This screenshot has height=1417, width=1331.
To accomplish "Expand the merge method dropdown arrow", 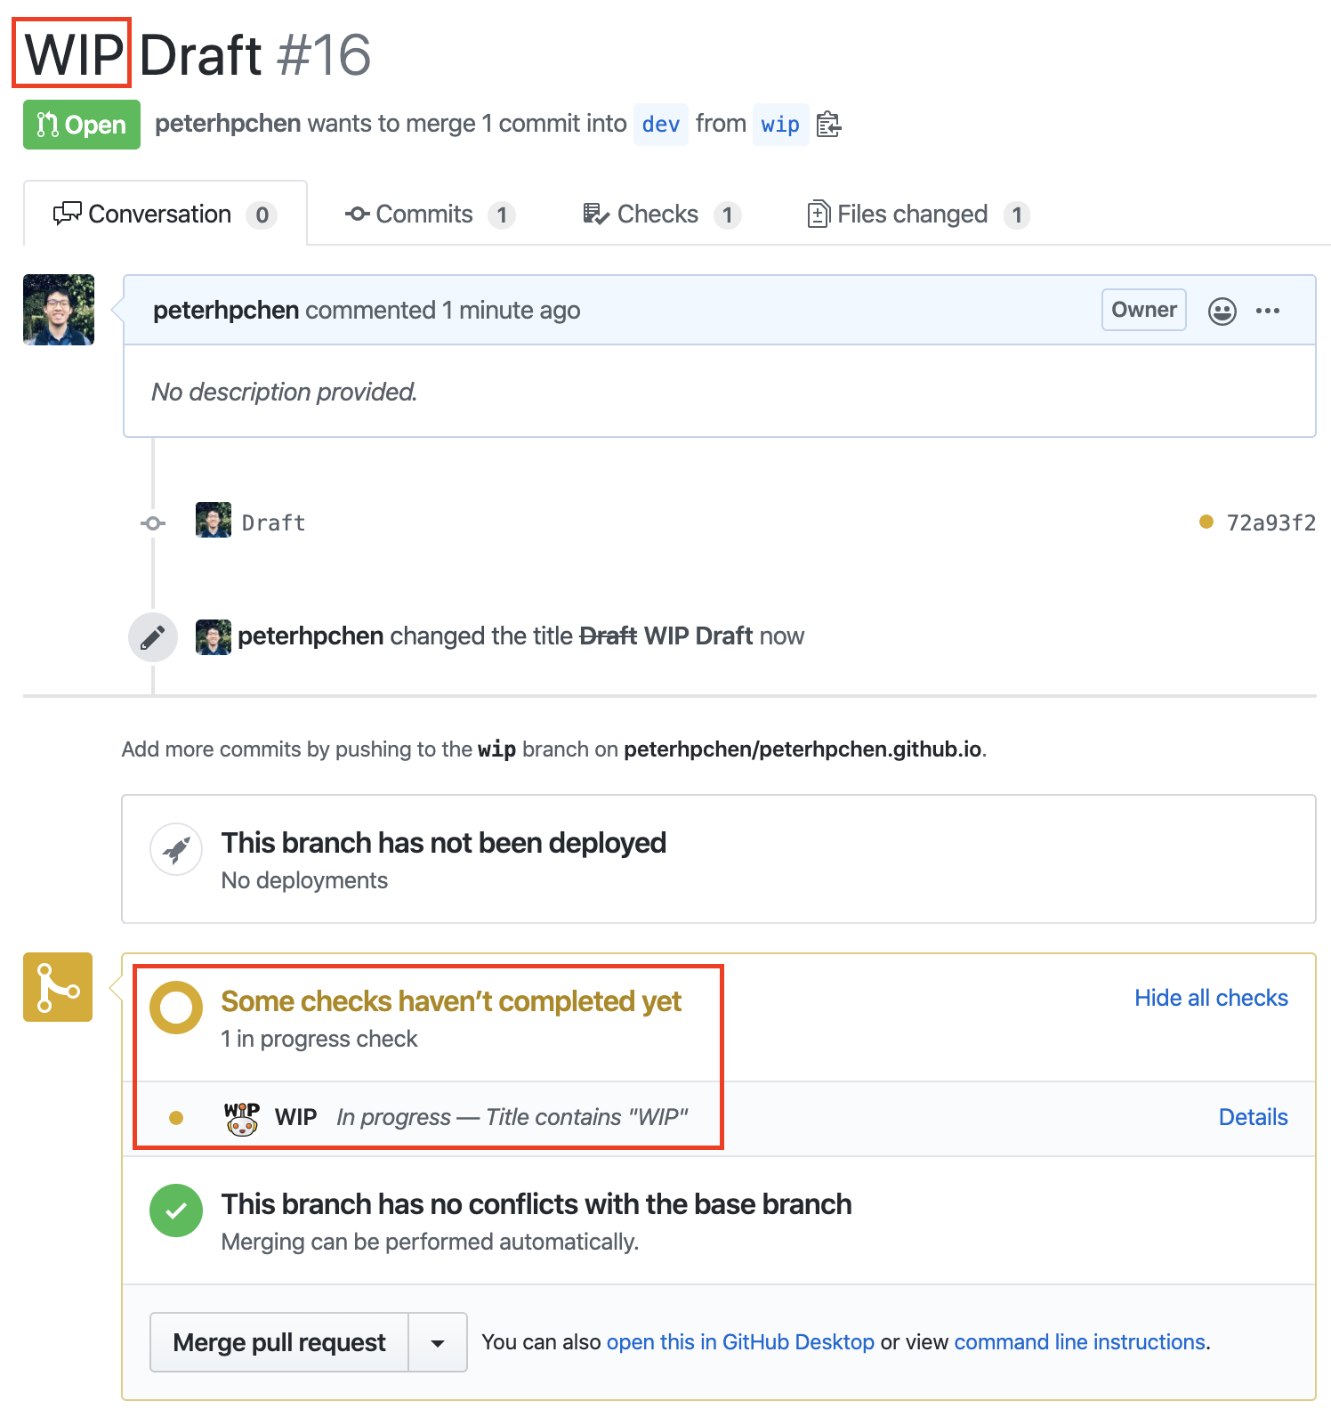I will coord(438,1342).
